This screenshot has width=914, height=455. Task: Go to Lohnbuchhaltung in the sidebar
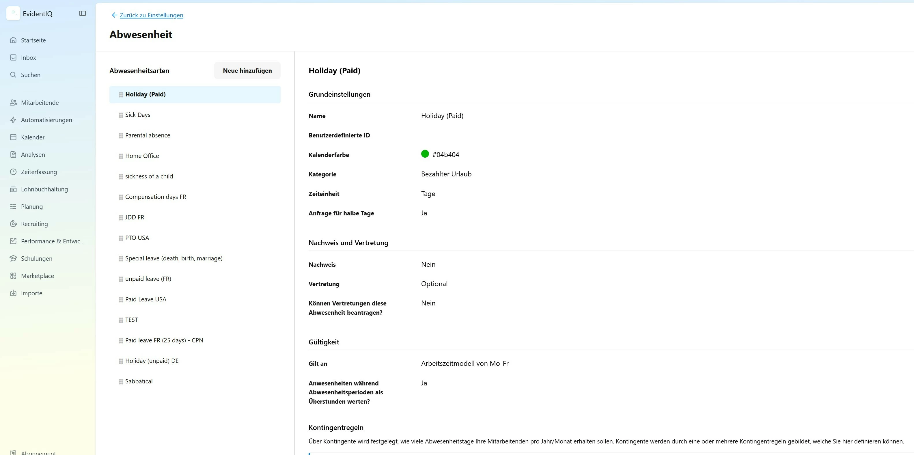pyautogui.click(x=44, y=189)
